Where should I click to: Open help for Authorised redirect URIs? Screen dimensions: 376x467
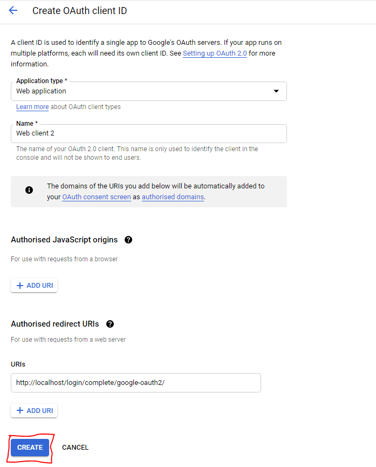pos(110,324)
